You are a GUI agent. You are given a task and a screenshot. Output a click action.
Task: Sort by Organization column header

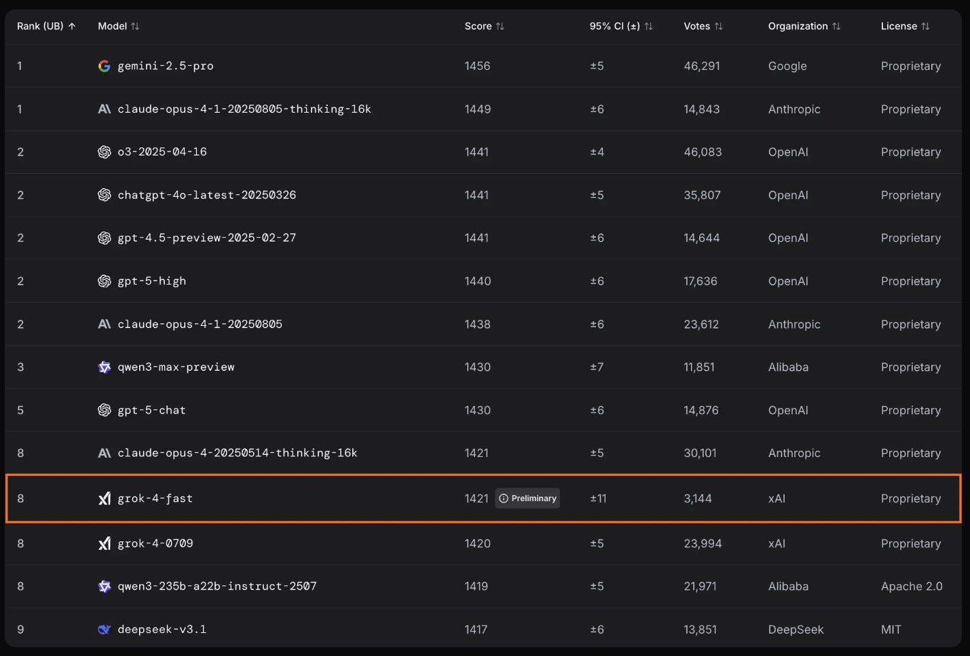(804, 26)
